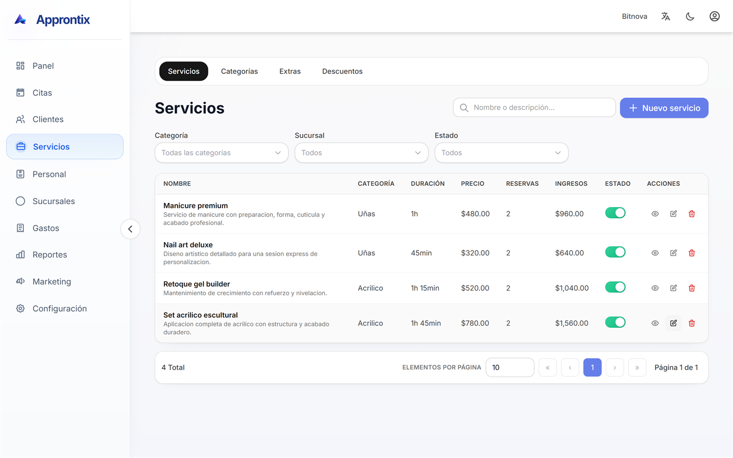Disable Set acrilico escultural status toggle
The height and width of the screenshot is (458, 733).
click(x=615, y=323)
